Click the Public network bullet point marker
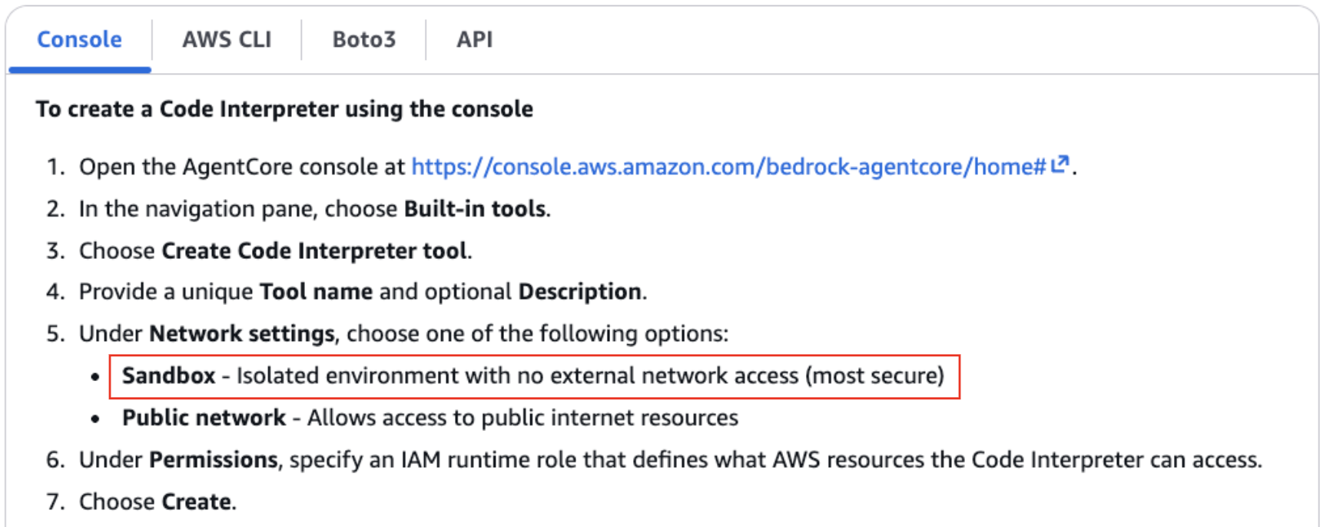This screenshot has height=527, width=1320. point(95,417)
